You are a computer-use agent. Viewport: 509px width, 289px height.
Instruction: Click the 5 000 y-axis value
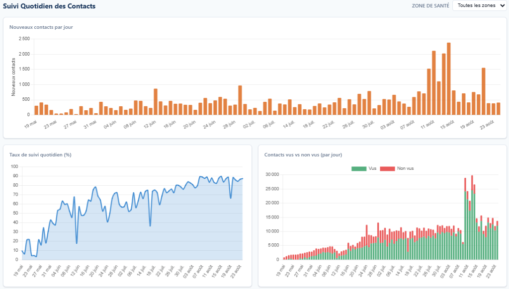(x=274, y=245)
